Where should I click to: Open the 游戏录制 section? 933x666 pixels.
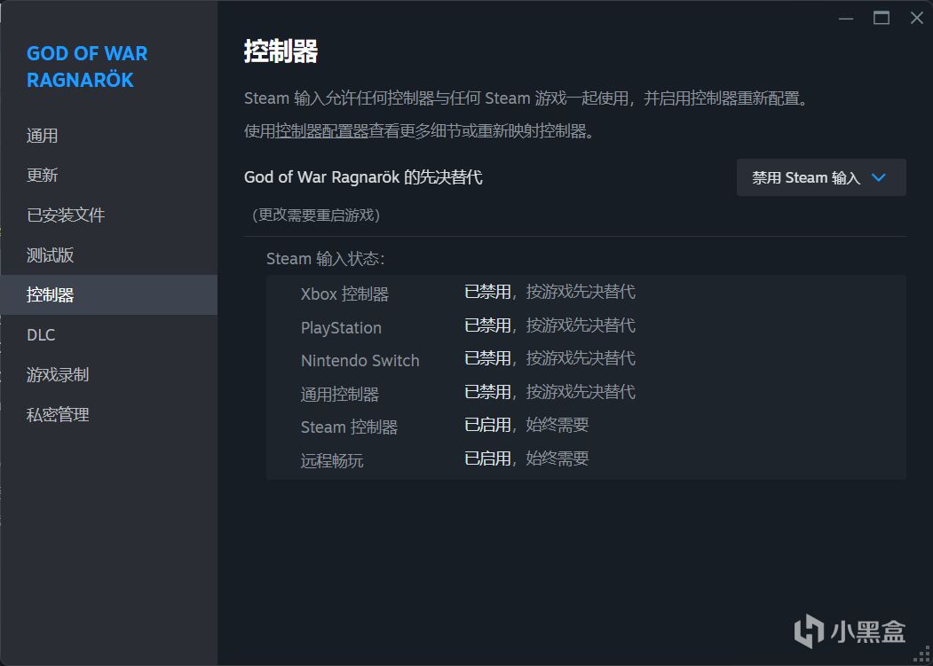click(x=108, y=374)
